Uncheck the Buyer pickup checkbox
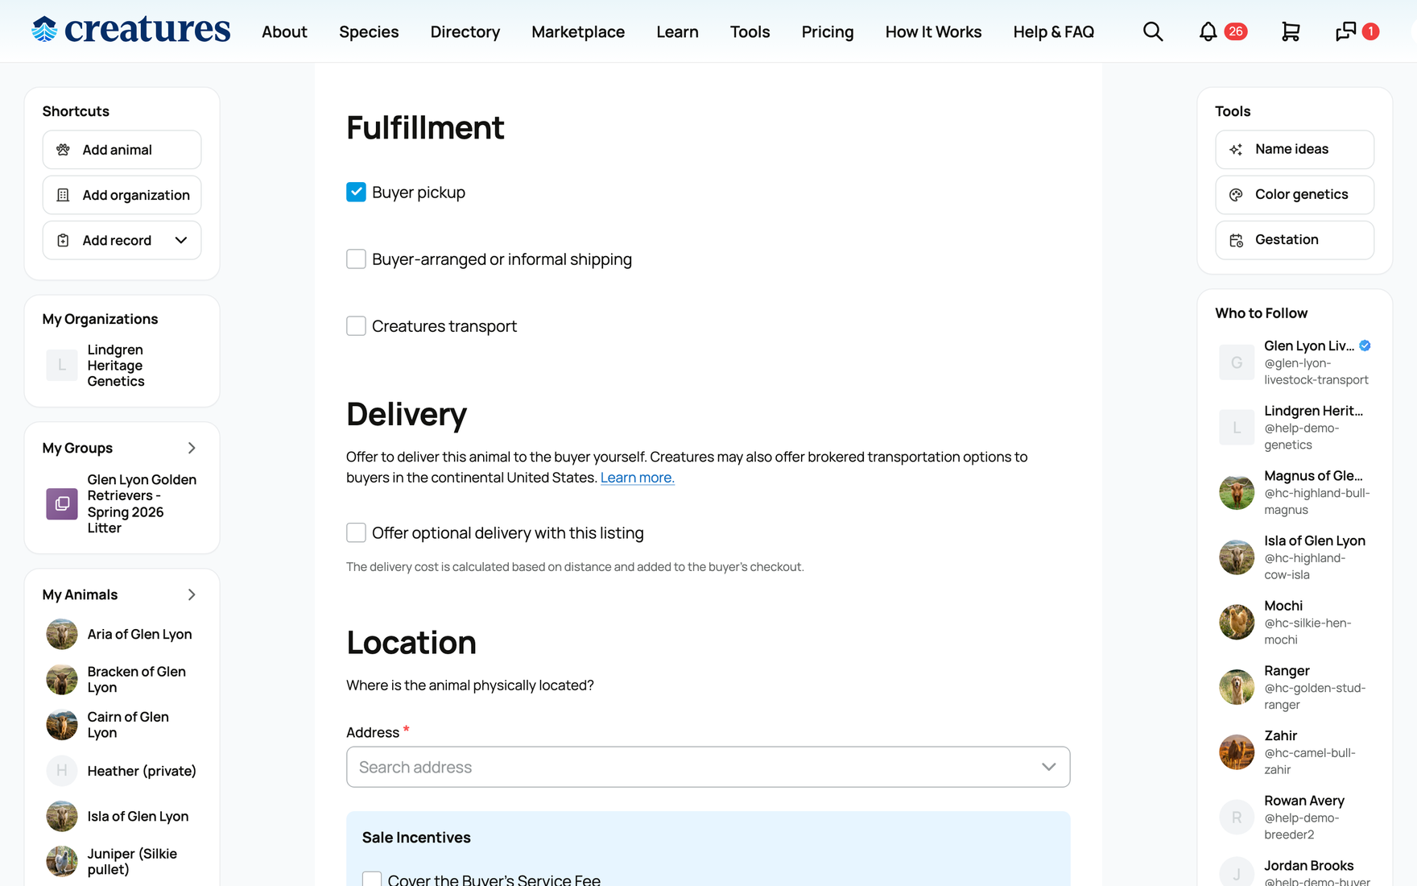 click(356, 192)
